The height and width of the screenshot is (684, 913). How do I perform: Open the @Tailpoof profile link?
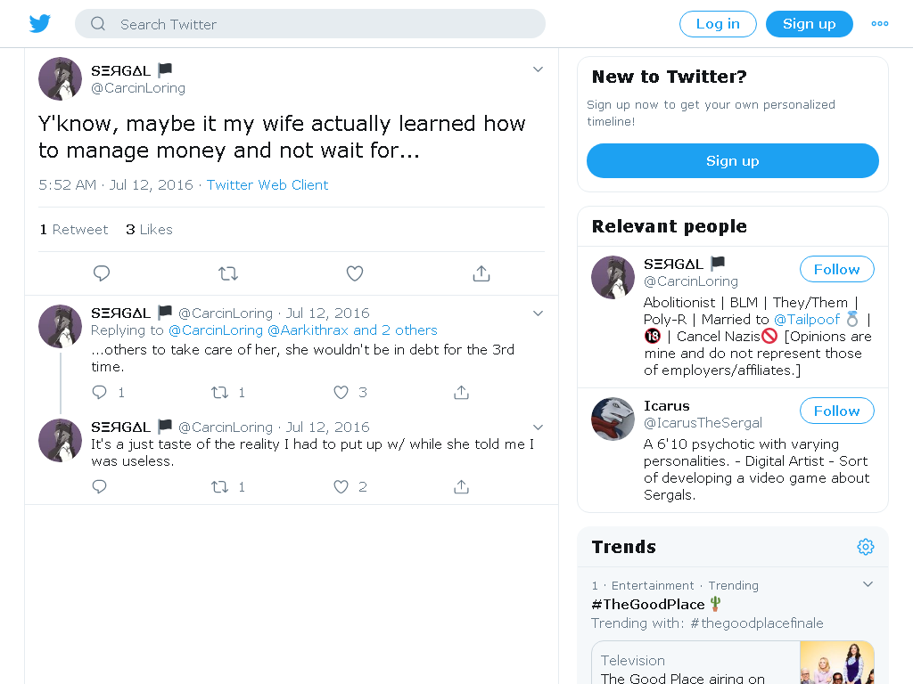coord(806,320)
